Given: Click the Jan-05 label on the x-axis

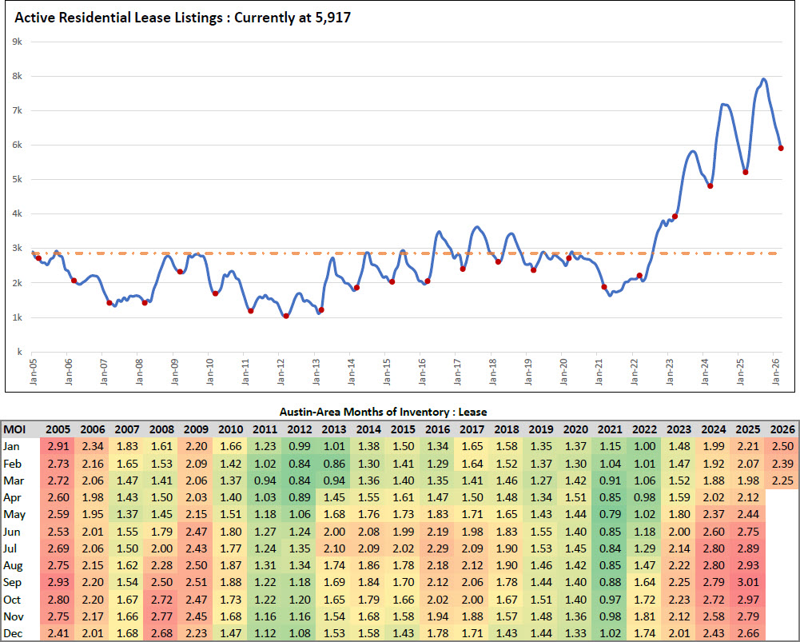Looking at the screenshot, I should coord(32,375).
